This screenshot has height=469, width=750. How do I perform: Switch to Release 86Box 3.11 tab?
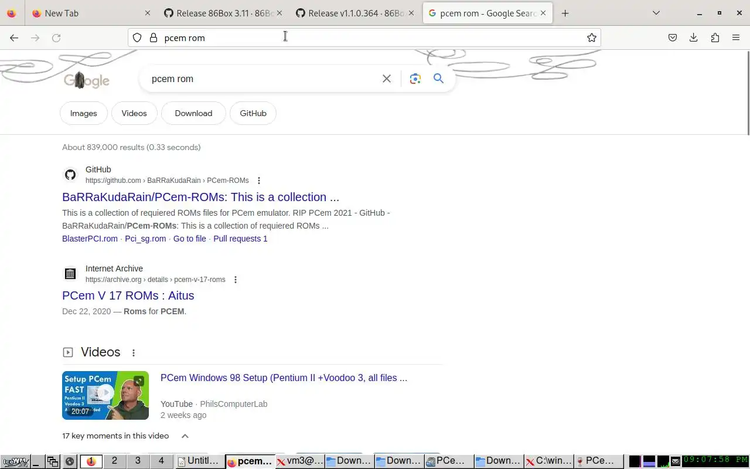223,13
